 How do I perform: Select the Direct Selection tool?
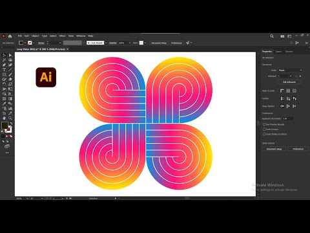tap(10, 55)
